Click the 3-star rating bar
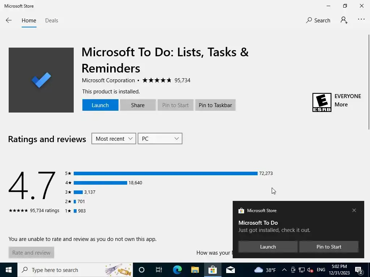370x277 pixels. pyautogui.click(x=78, y=192)
